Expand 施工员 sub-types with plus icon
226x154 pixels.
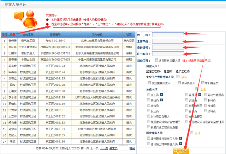(162, 95)
